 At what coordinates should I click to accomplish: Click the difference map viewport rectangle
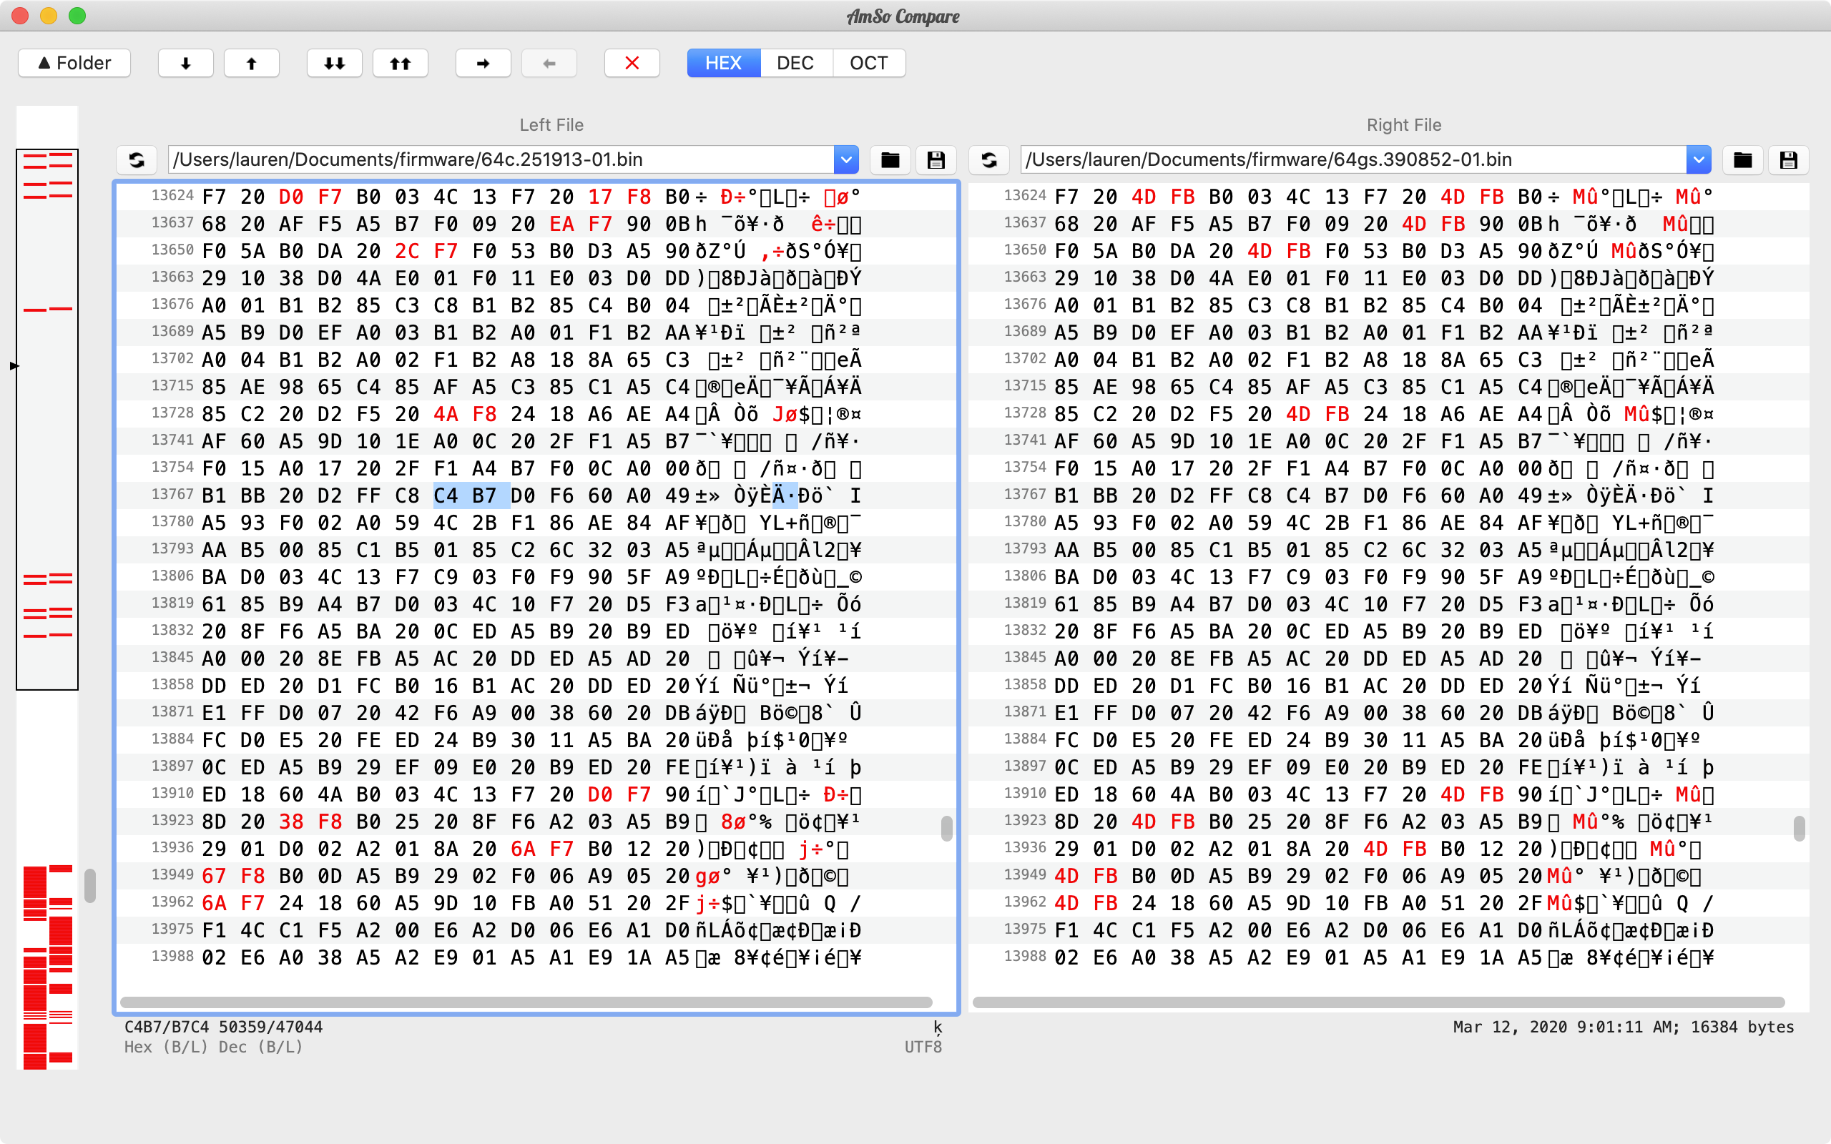[47, 419]
